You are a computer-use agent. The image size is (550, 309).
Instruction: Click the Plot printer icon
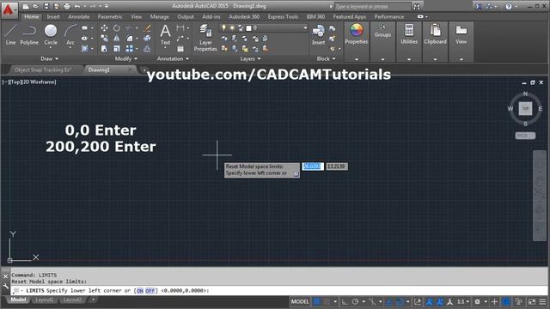67,6
